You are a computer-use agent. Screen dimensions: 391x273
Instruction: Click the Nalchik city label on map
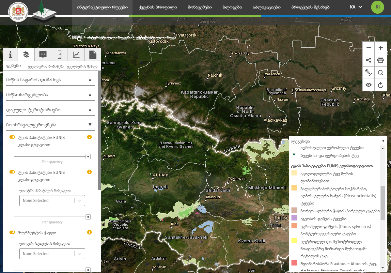point(215,75)
